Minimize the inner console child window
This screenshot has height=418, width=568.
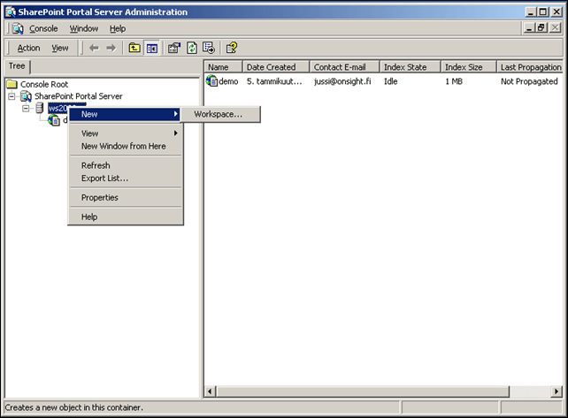pos(529,27)
